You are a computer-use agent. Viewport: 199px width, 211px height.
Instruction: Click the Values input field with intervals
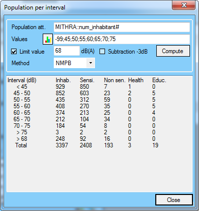point(122,39)
